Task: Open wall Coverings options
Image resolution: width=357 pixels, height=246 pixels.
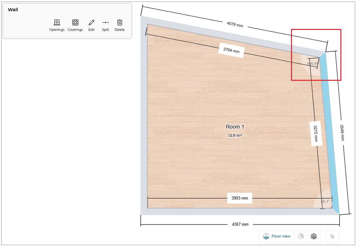Action: point(75,25)
